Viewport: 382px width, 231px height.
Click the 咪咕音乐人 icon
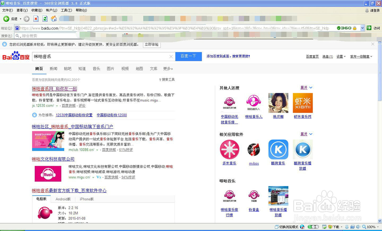click(254, 103)
